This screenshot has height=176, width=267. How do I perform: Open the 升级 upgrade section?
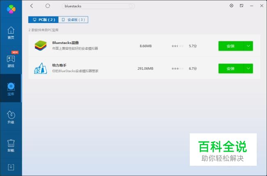click(11, 117)
